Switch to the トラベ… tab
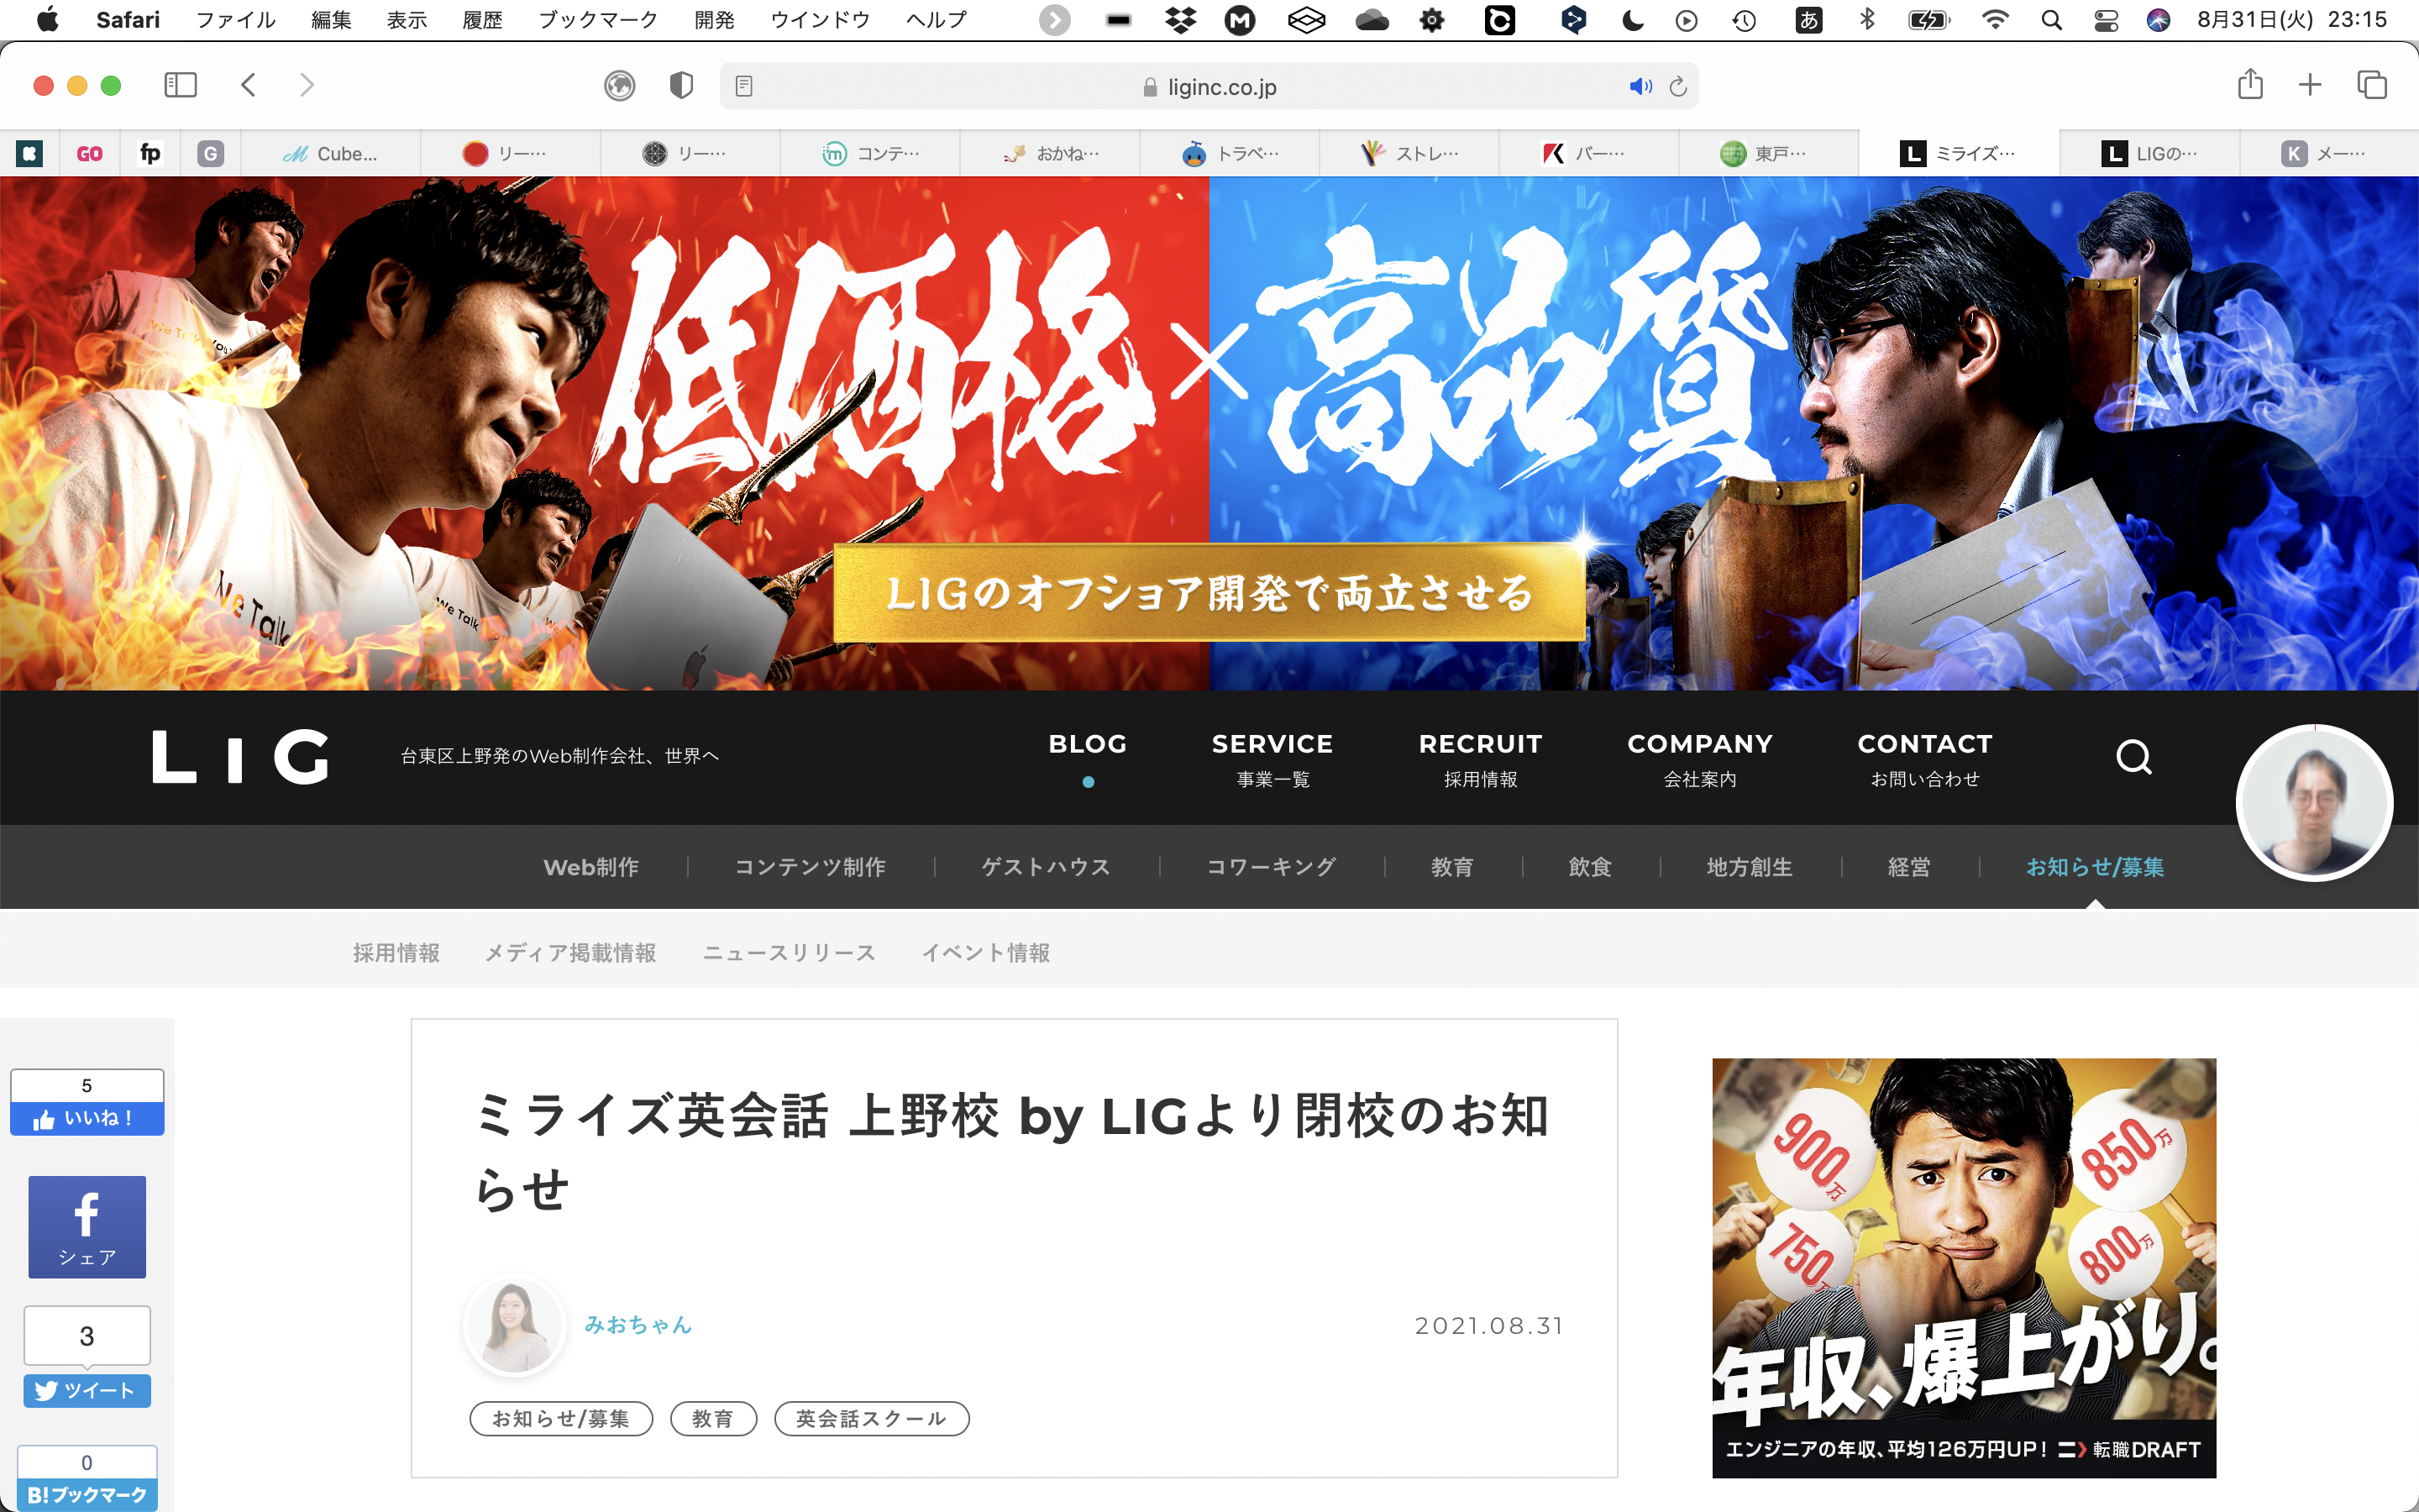Image resolution: width=2419 pixels, height=1512 pixels. point(1230,153)
